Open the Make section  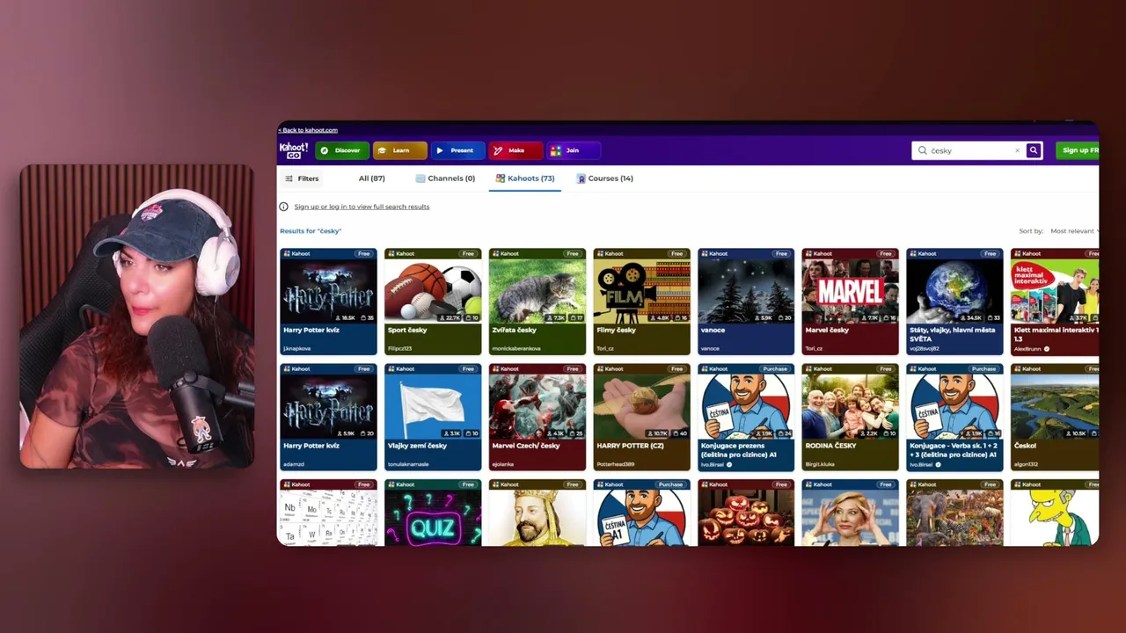point(515,150)
